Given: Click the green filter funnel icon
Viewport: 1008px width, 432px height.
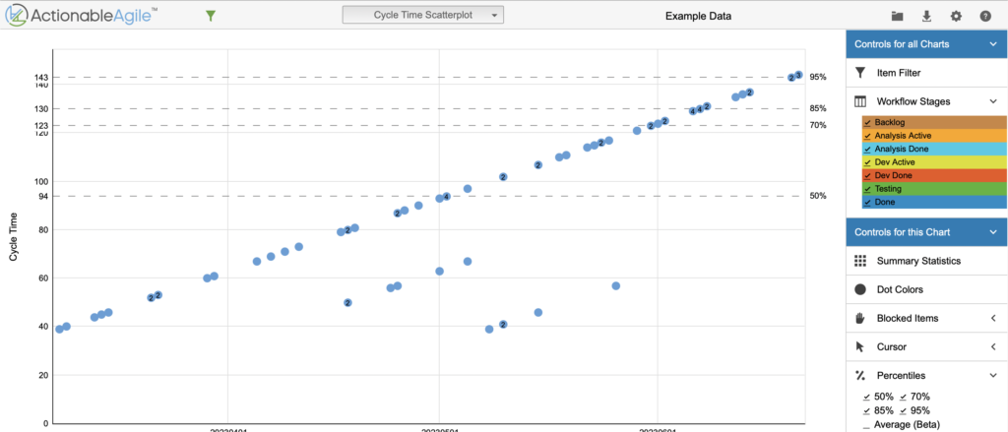Looking at the screenshot, I should pyautogui.click(x=210, y=16).
